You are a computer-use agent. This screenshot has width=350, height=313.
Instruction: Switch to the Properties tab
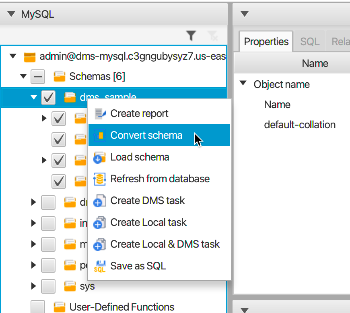coord(266,42)
